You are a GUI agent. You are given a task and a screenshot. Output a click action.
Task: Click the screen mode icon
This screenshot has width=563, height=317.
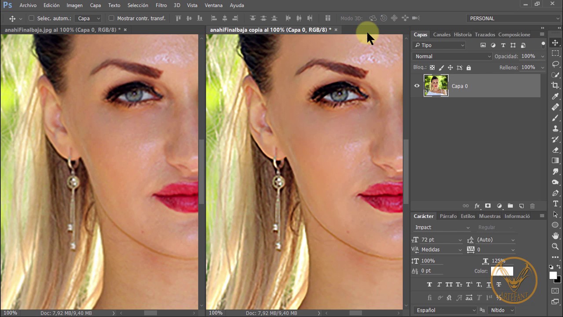pos(555,302)
